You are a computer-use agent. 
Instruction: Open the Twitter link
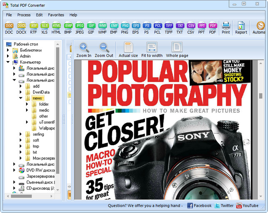click(x=224, y=206)
